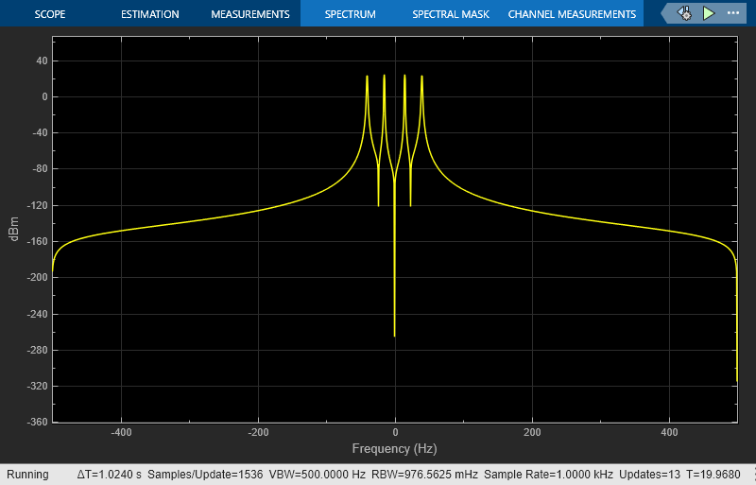This screenshot has height=485, width=756.
Task: Click the -280 y-axis tick label
Action: [37, 350]
